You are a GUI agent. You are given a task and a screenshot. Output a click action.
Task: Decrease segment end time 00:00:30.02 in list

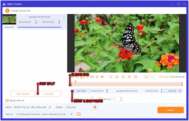(x=59, y=23)
